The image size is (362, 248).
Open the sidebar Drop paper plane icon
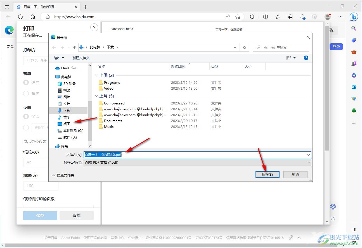[354, 99]
